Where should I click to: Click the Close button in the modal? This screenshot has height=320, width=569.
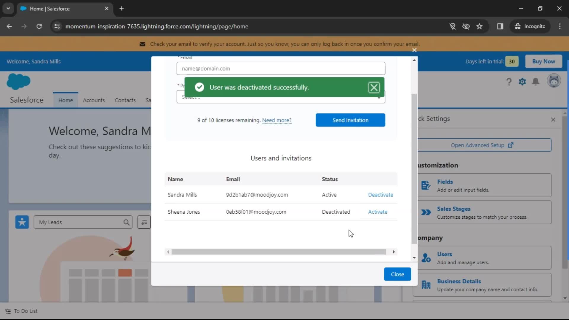point(397,274)
